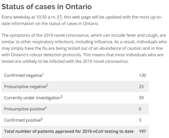Select the value 130 for confirmed negative
This screenshot has height=138, width=169.
pos(142,76)
